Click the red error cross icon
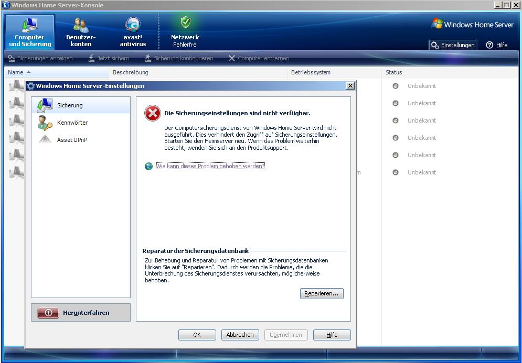 [x=153, y=113]
